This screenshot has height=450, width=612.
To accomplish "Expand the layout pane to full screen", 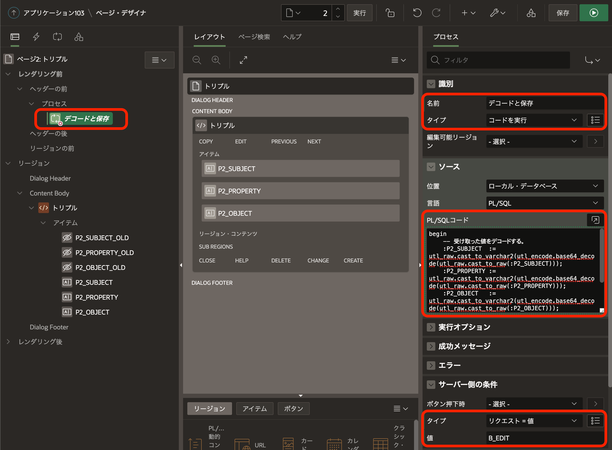I will 243,60.
